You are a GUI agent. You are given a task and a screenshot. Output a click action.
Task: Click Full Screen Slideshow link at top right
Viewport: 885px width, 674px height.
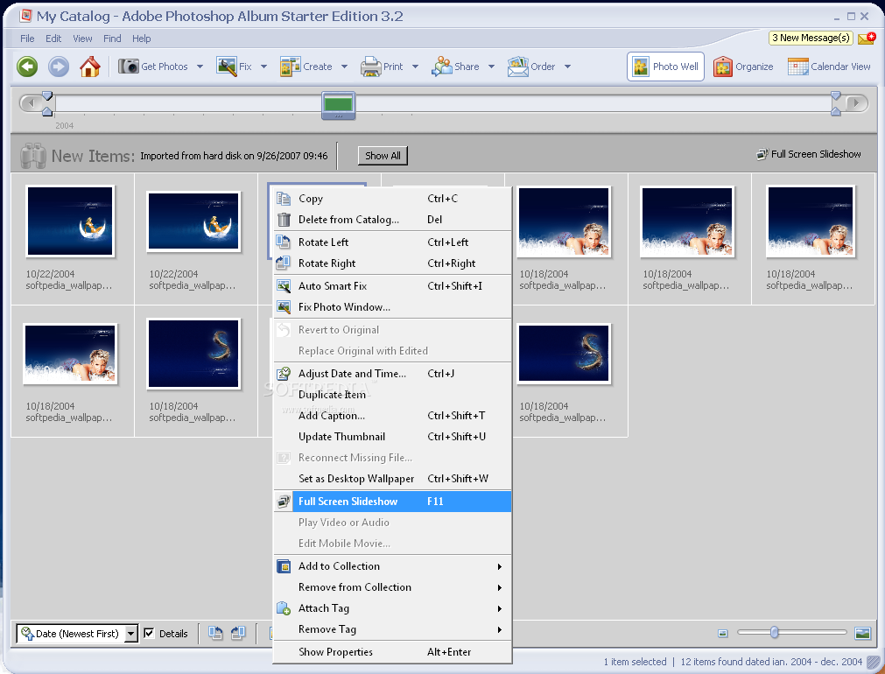tap(809, 154)
